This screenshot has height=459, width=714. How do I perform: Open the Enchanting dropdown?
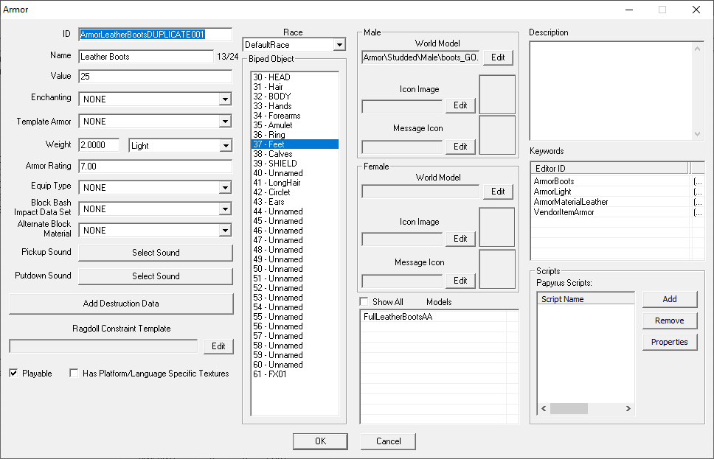point(225,99)
